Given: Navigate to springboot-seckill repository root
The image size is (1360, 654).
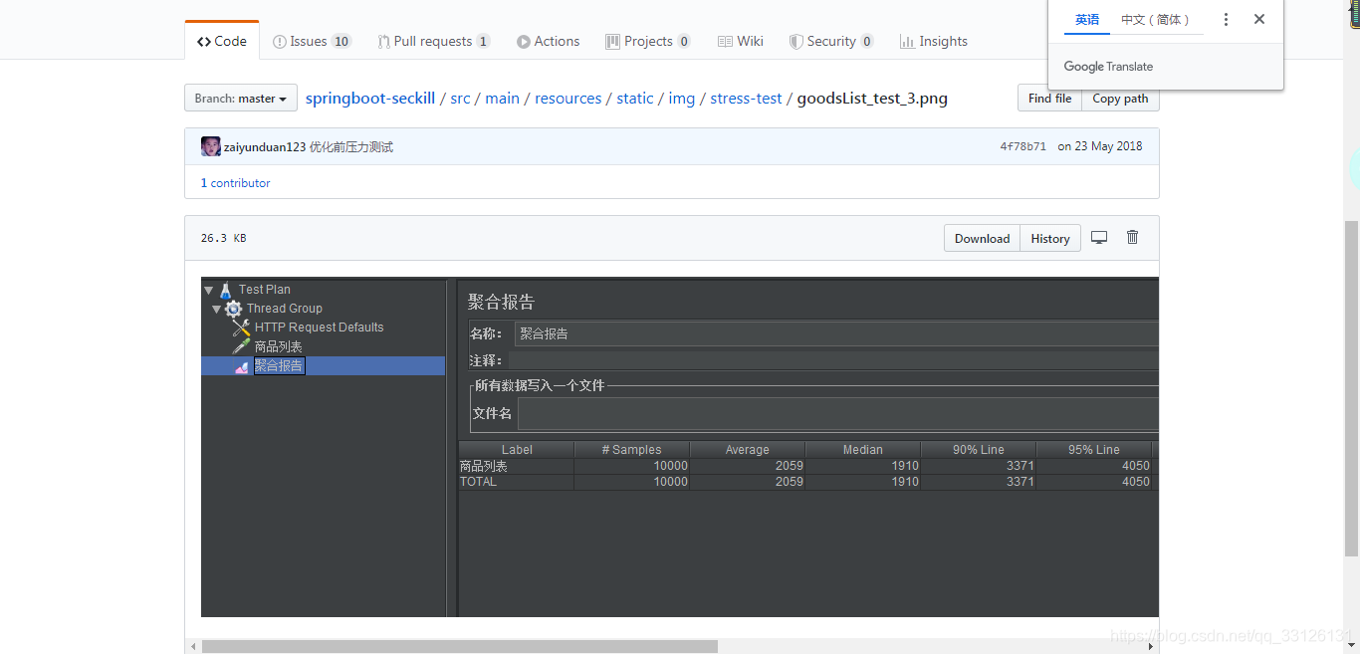Looking at the screenshot, I should point(370,98).
